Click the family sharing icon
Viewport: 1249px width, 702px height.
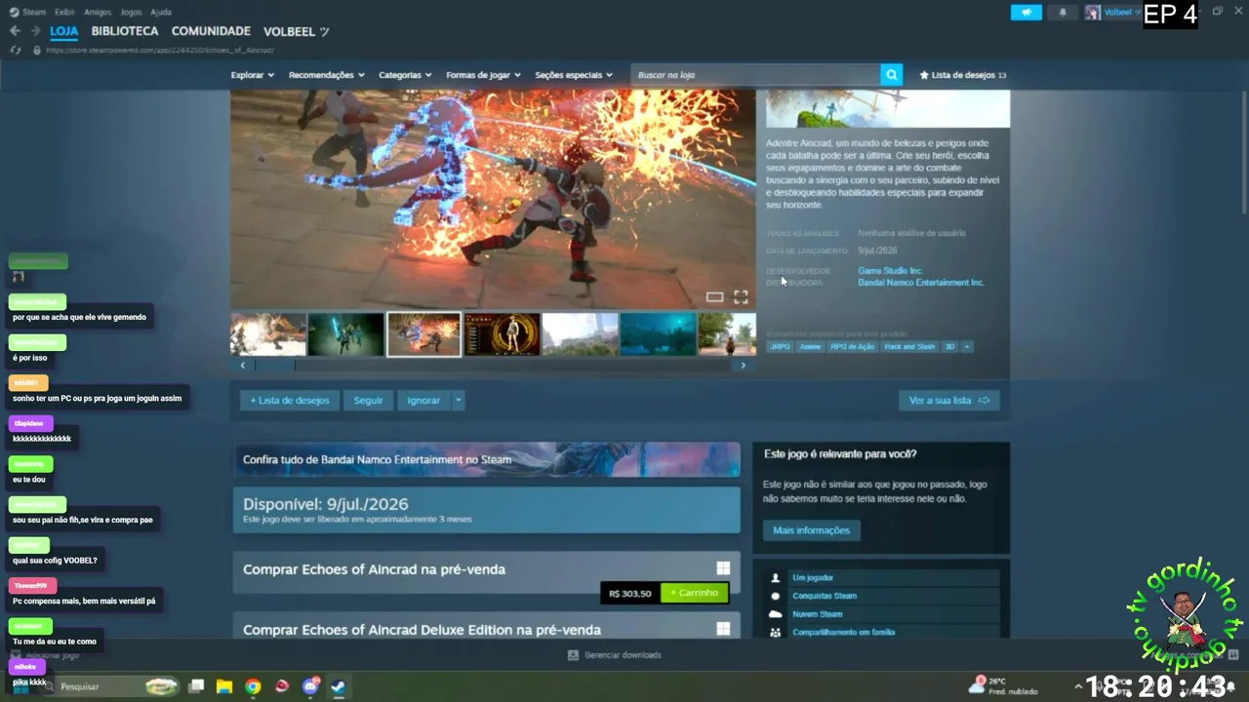tap(776, 632)
